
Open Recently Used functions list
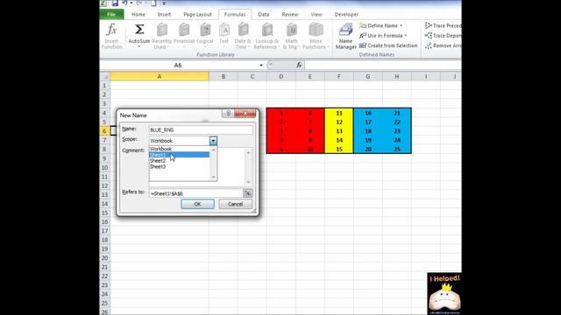(x=161, y=36)
